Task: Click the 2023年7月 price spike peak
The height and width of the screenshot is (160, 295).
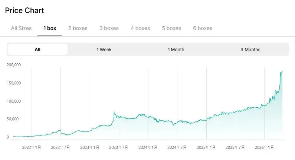Action: (114, 111)
